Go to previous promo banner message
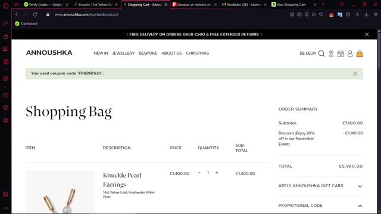 127,34
